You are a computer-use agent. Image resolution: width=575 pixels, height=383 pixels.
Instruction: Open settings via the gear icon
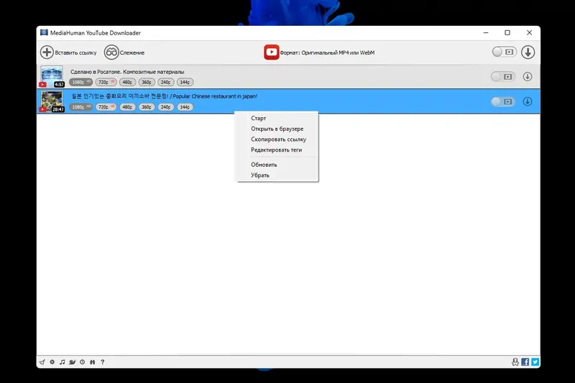point(52,362)
